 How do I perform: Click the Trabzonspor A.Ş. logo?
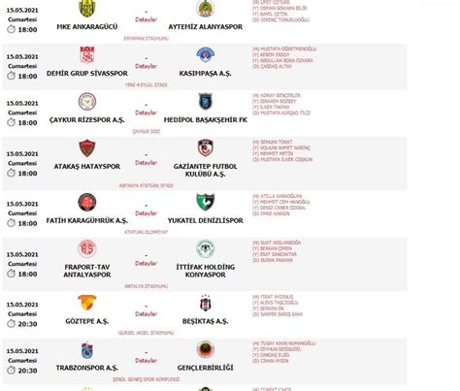pyautogui.click(x=87, y=349)
